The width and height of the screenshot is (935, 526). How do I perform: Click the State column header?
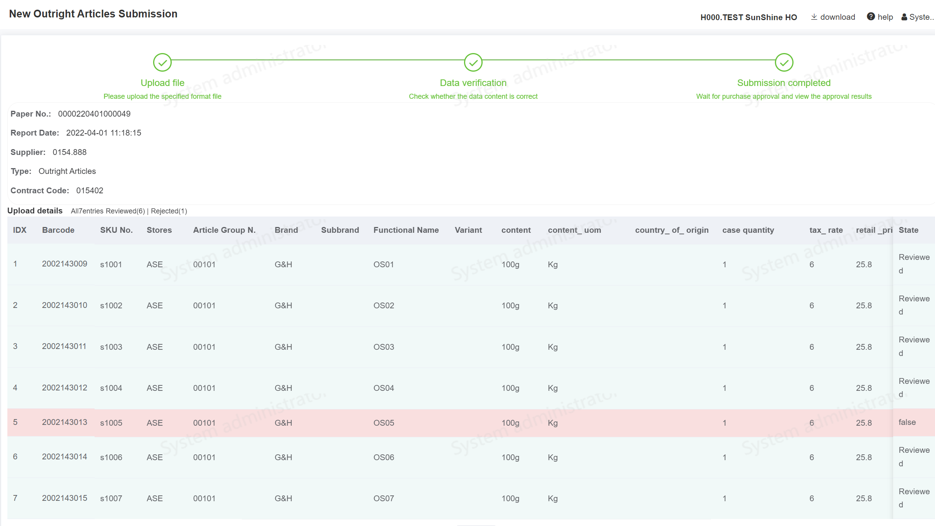point(908,230)
